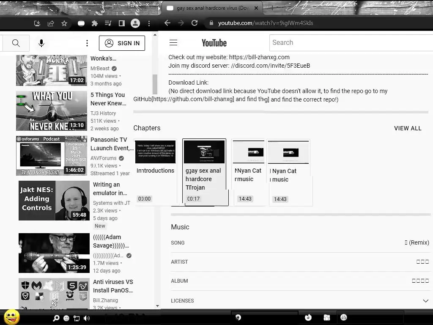
Task: Click the network icon in taskbar tray
Action: (77, 318)
